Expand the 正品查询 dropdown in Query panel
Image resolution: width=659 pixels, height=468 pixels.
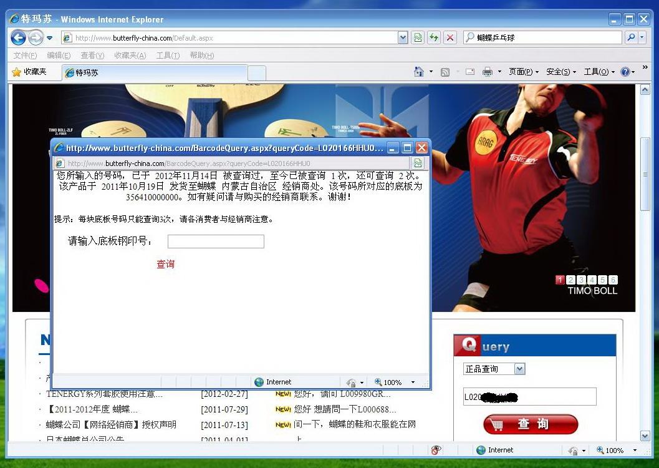520,369
